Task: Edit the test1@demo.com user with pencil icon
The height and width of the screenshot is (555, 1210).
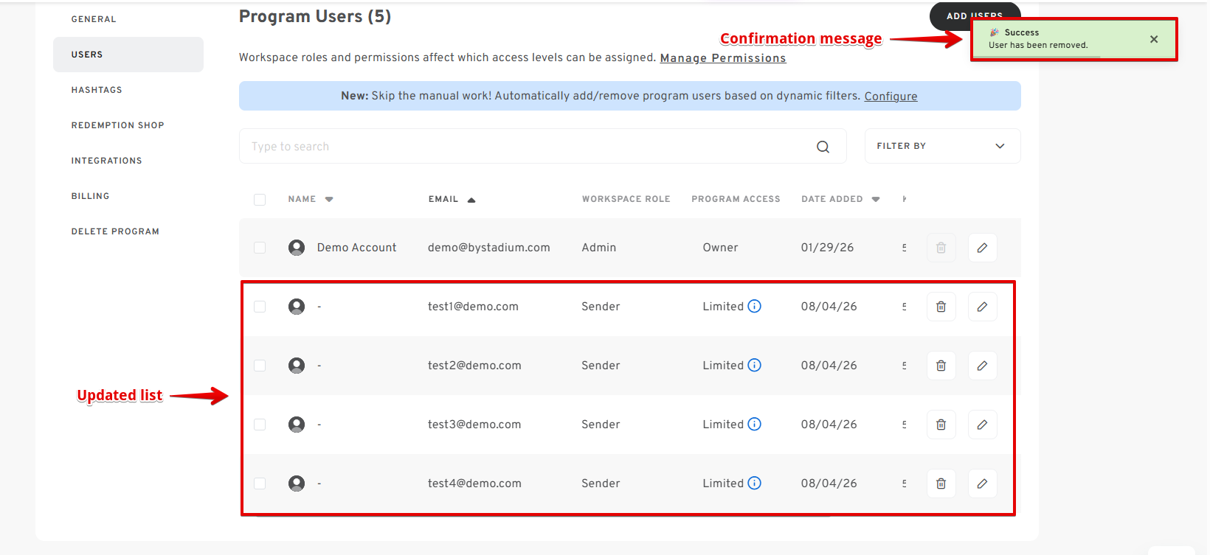Action: coord(983,307)
